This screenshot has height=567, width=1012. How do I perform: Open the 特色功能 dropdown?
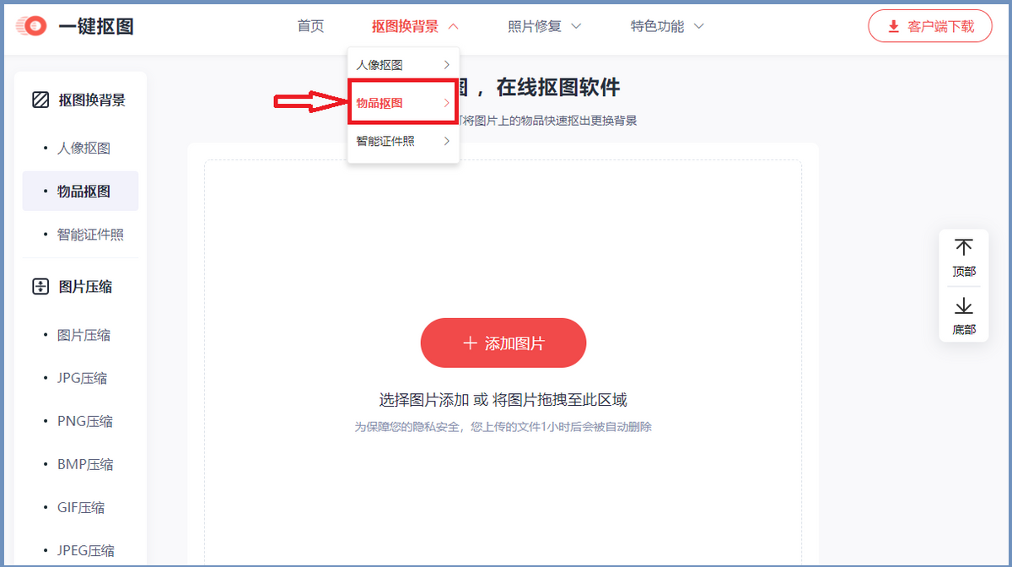pos(667,26)
